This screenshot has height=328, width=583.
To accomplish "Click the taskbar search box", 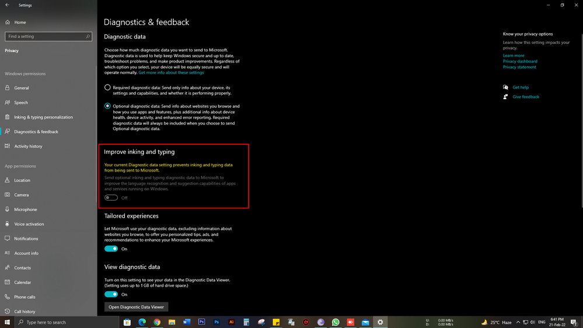I will (x=67, y=322).
